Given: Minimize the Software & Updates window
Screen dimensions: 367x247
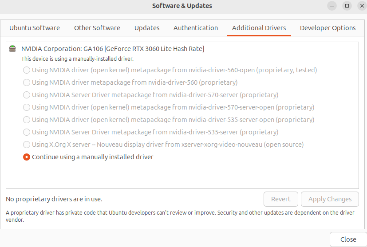Looking at the screenshot, I should point(333,6).
